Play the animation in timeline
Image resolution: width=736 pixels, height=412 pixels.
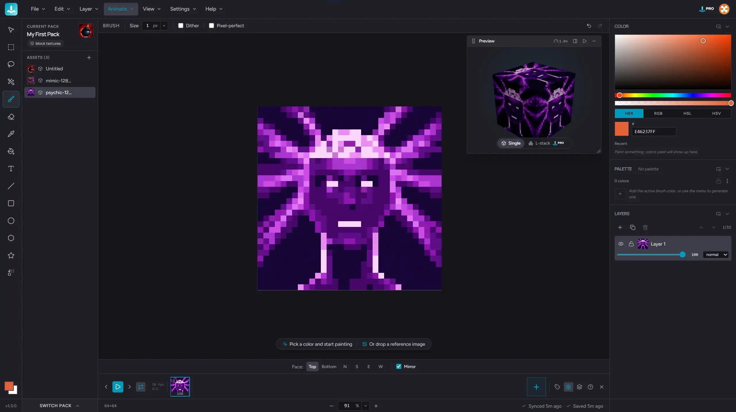point(118,387)
